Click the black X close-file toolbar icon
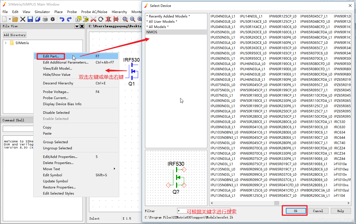The width and height of the screenshot is (356, 224). [x=23, y=19]
